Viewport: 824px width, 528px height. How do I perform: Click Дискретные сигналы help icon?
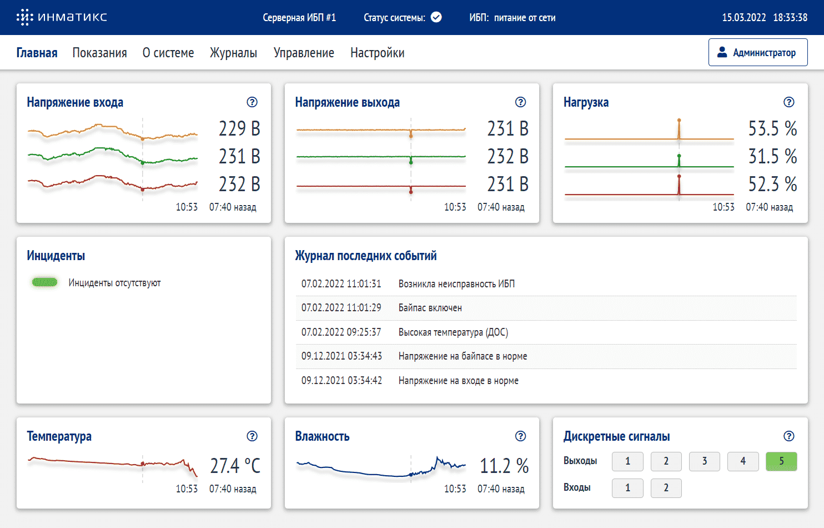pos(788,436)
